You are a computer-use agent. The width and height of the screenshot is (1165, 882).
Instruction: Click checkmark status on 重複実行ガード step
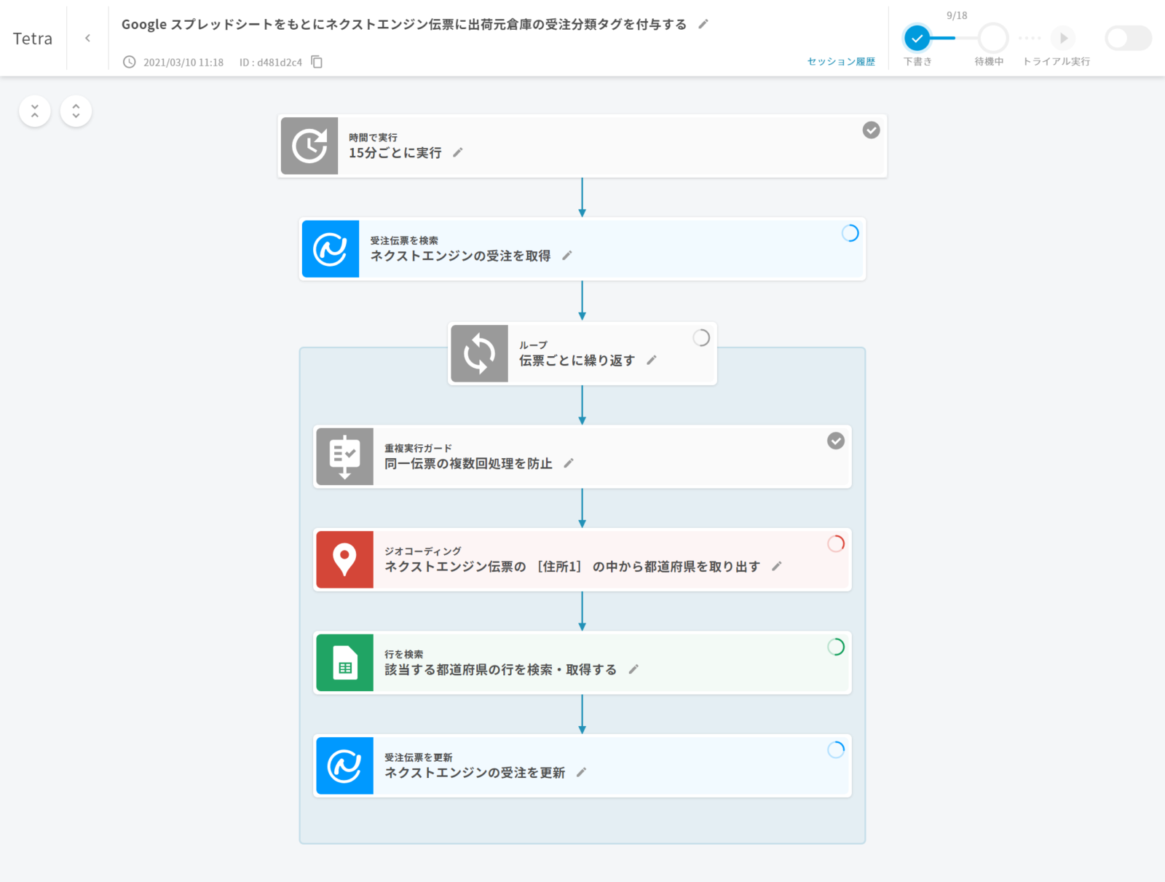[x=836, y=441]
